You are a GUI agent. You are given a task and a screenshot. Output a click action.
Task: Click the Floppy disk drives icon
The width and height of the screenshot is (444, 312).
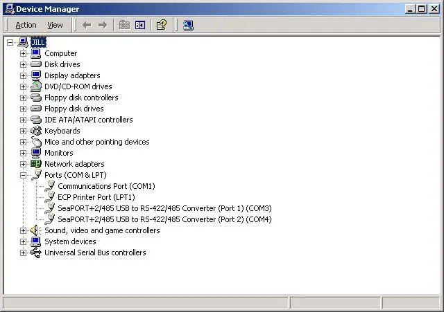[36, 109]
